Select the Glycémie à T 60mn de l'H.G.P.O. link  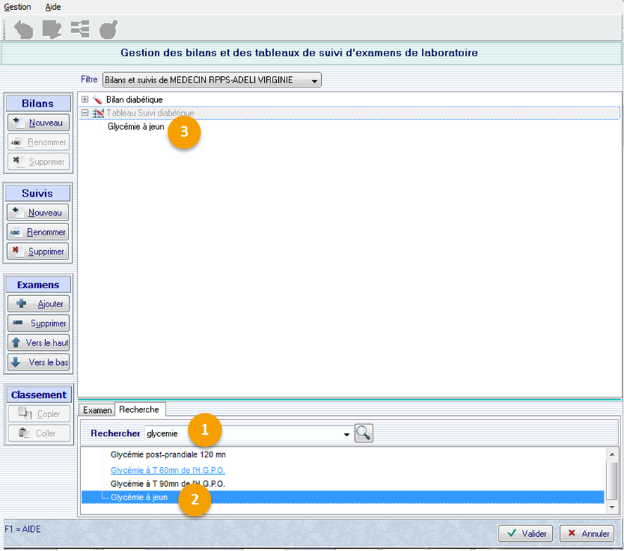coord(168,470)
